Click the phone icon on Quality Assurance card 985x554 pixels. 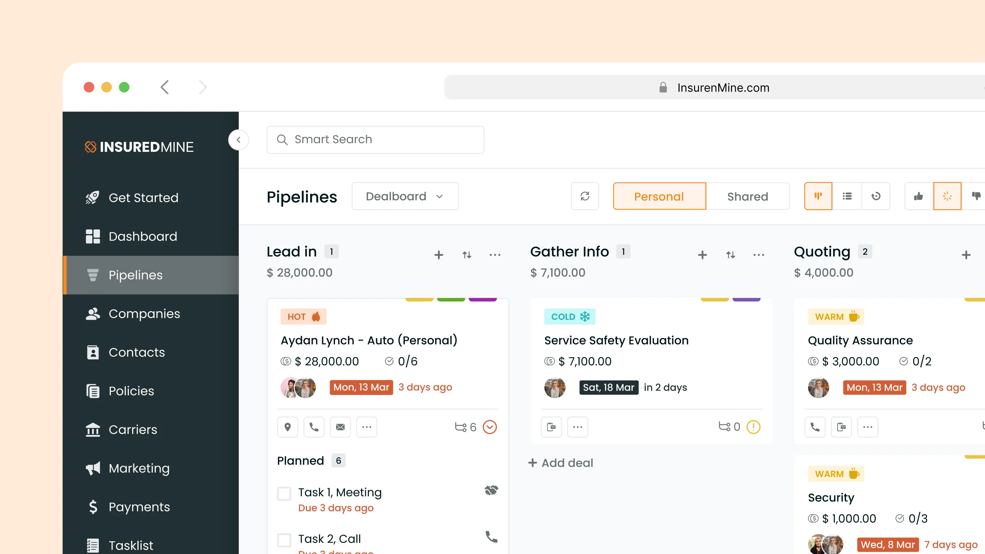(815, 427)
